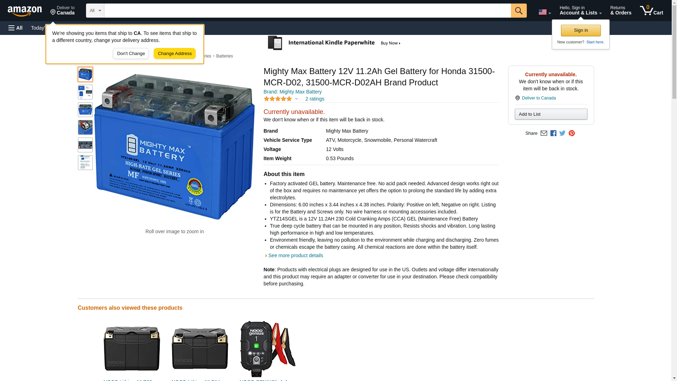Select the second product thumbnail image
Image resolution: width=677 pixels, height=381 pixels.
pyautogui.click(x=85, y=92)
